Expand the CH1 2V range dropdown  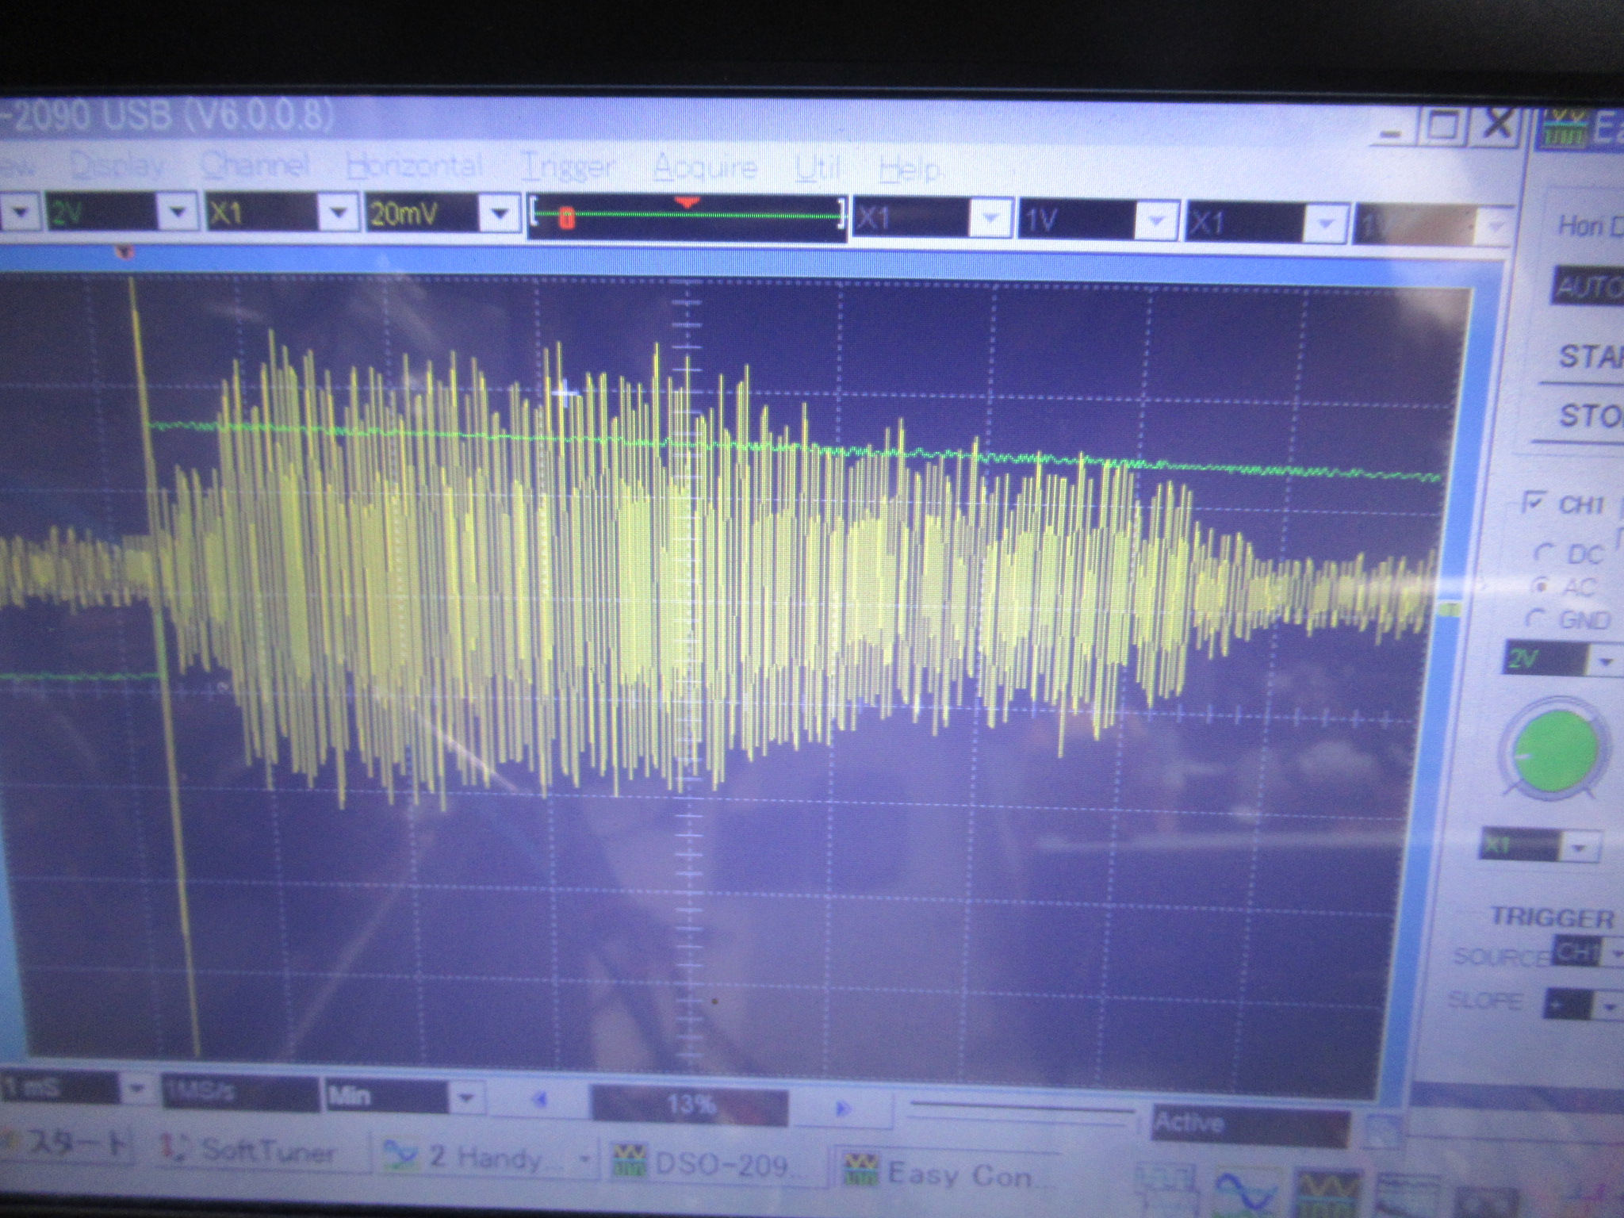pos(1606,661)
